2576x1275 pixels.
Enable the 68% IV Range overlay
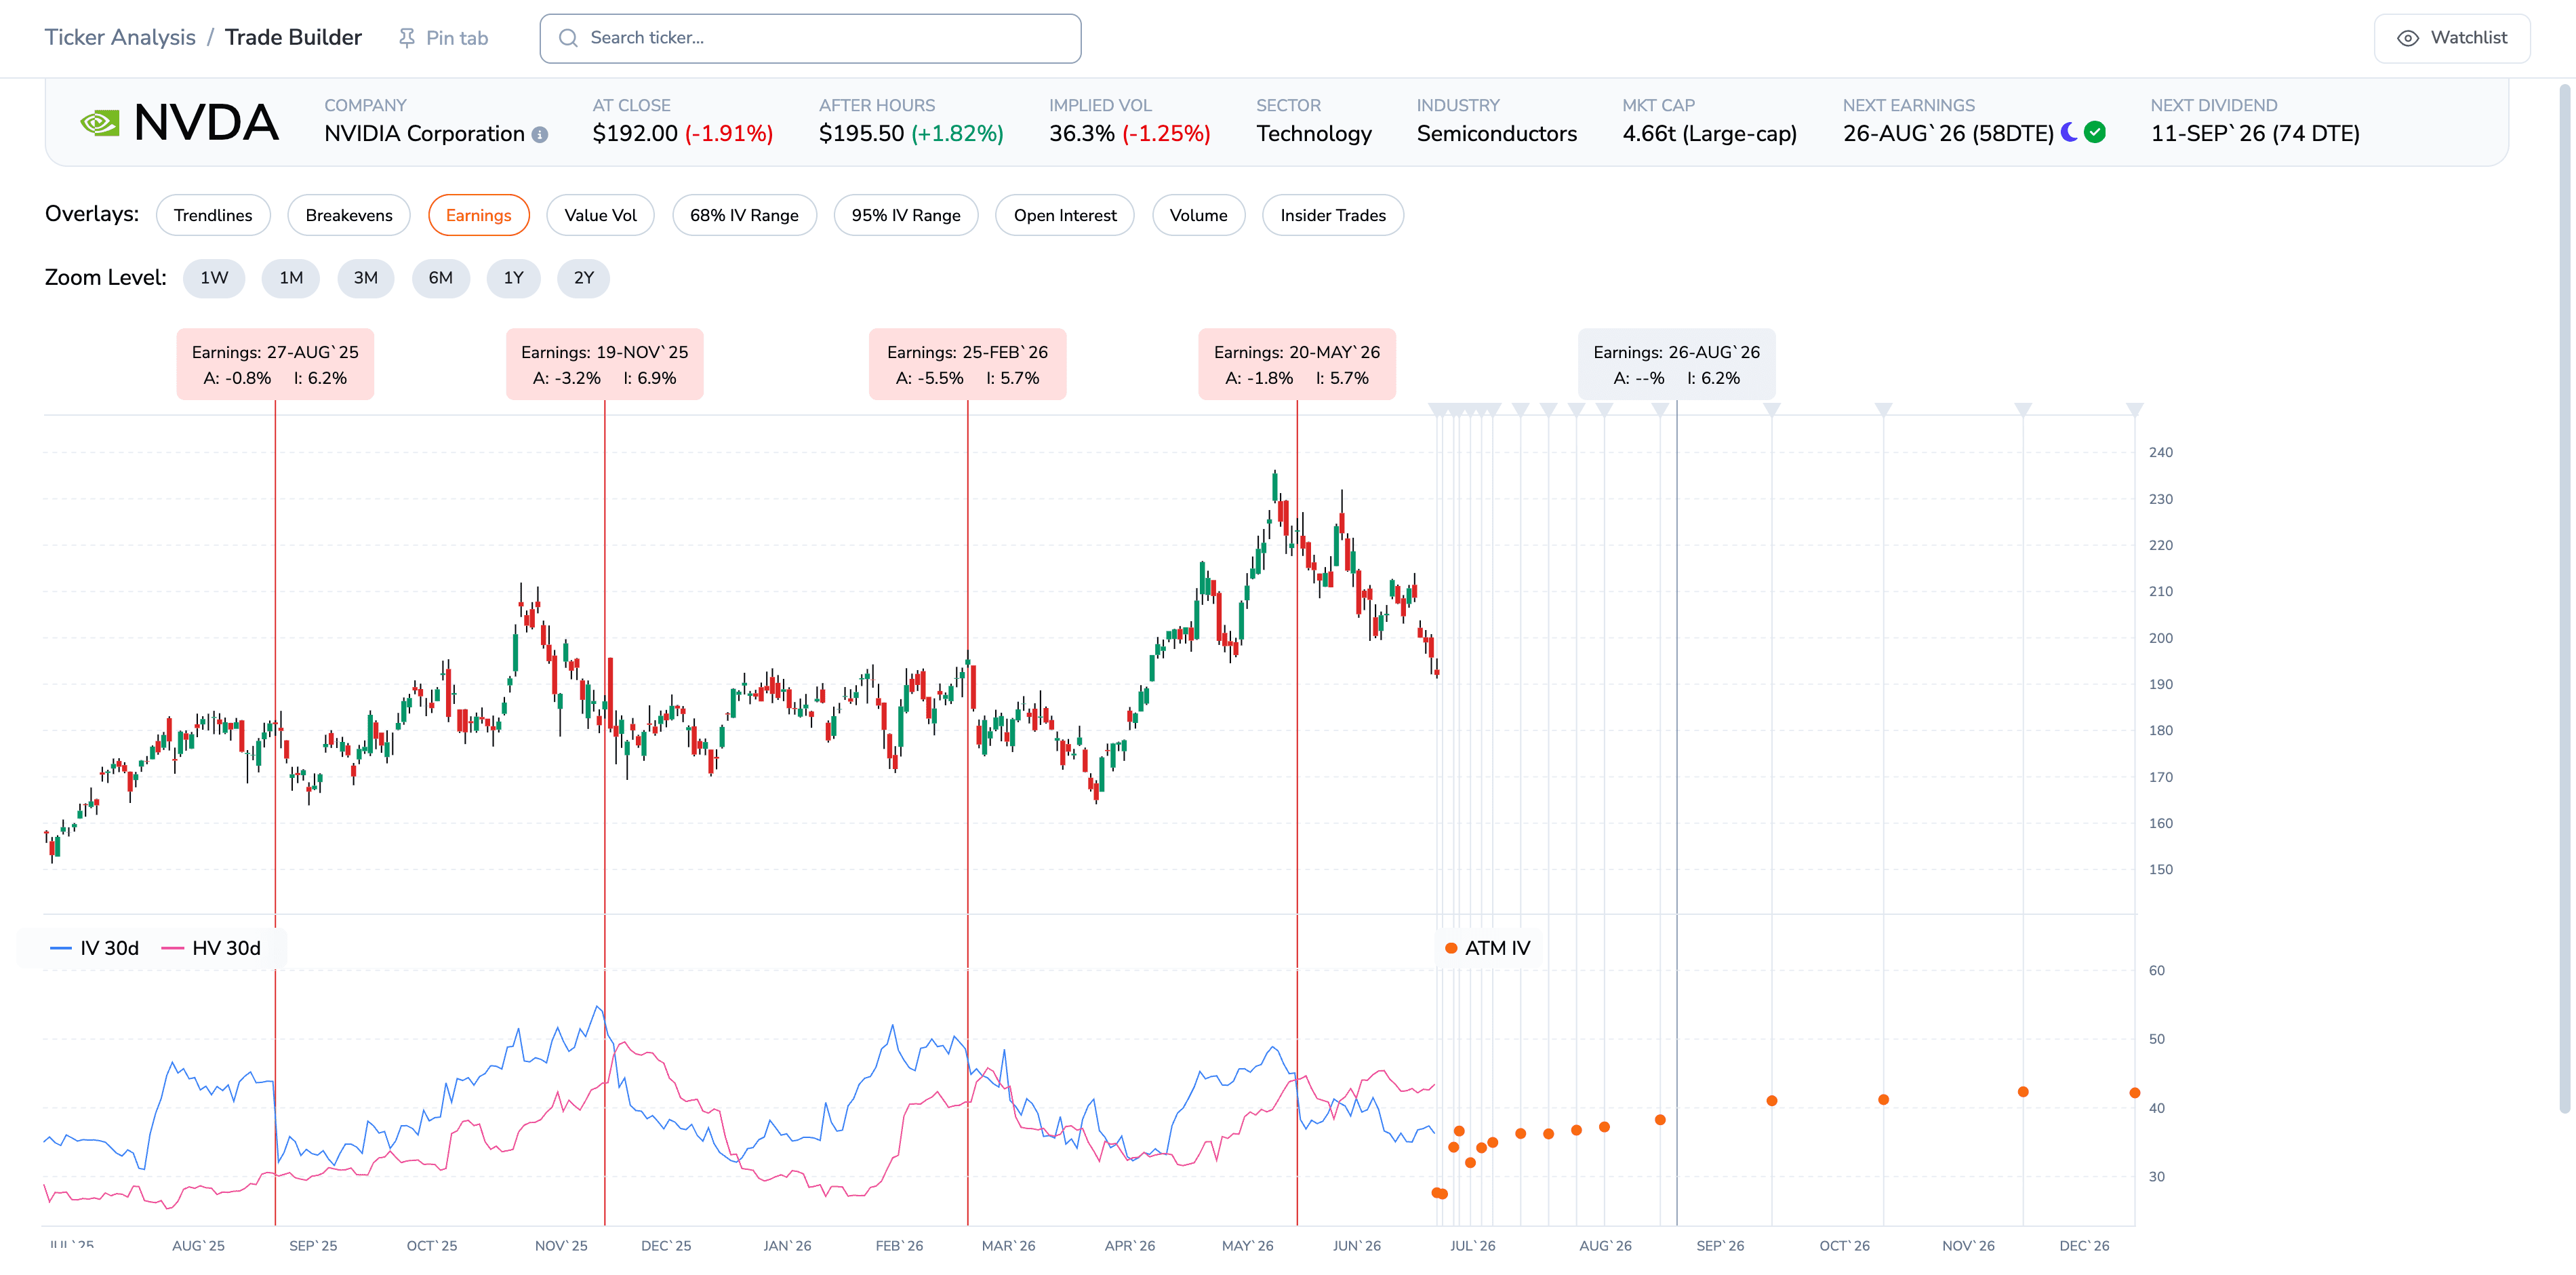click(744, 215)
